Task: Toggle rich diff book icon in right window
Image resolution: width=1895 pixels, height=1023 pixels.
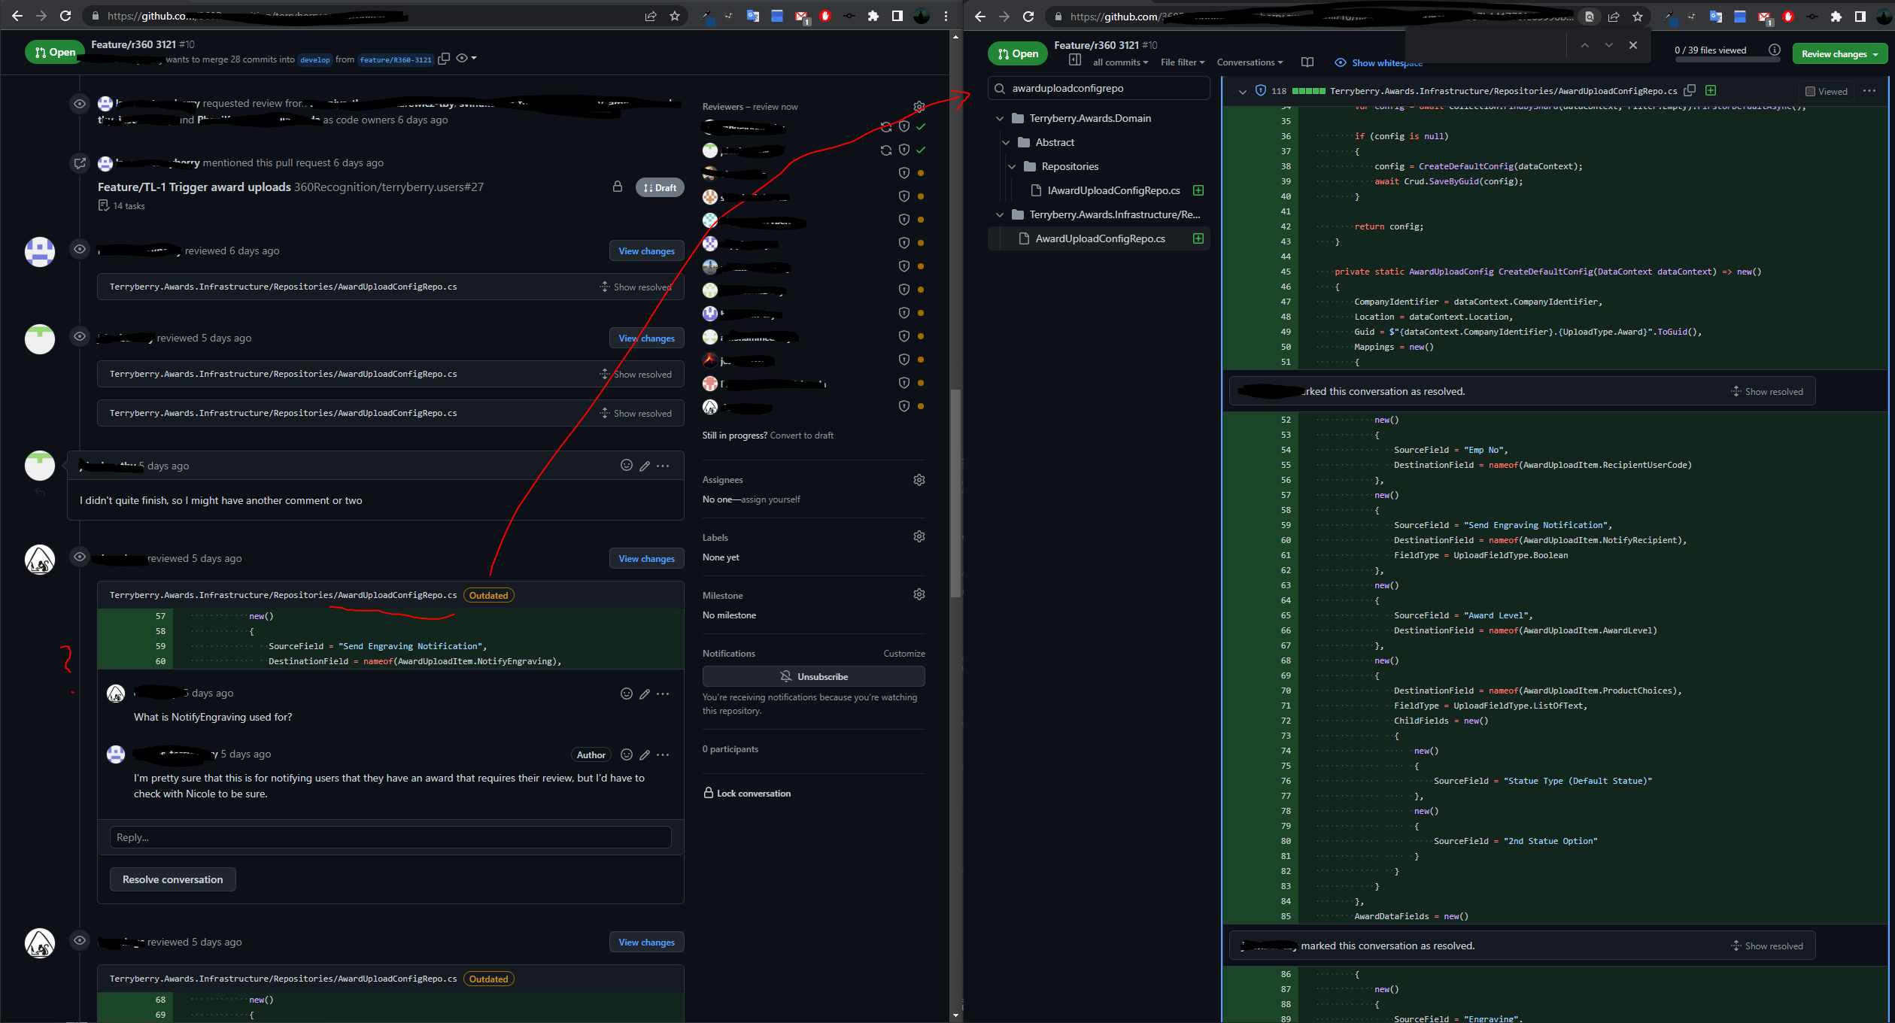Action: (x=1307, y=62)
